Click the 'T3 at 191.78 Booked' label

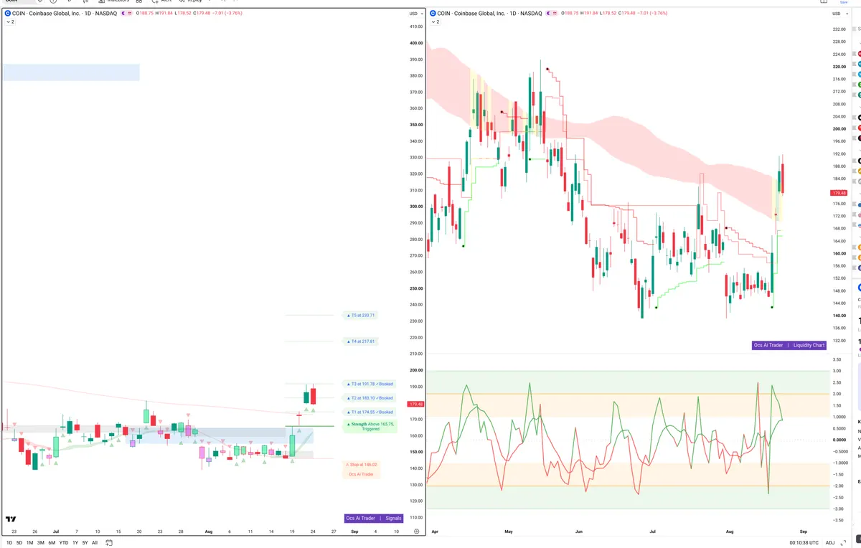click(369, 384)
